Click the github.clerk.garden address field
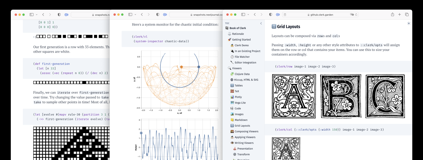Image resolution: width=423 pixels, height=160 pixels. (320, 15)
